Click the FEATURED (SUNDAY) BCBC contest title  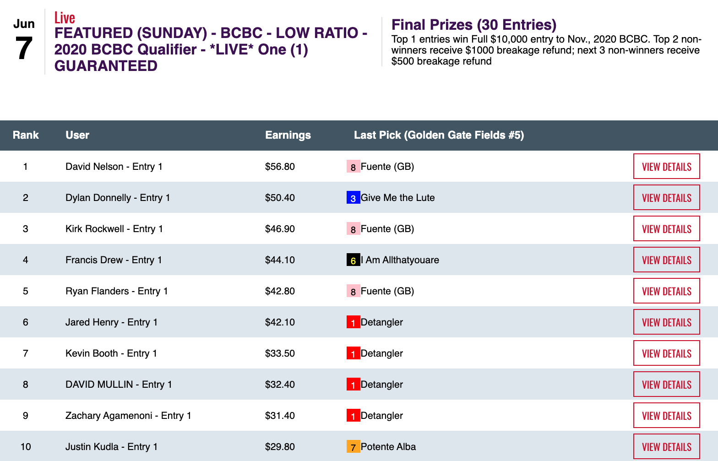(211, 49)
